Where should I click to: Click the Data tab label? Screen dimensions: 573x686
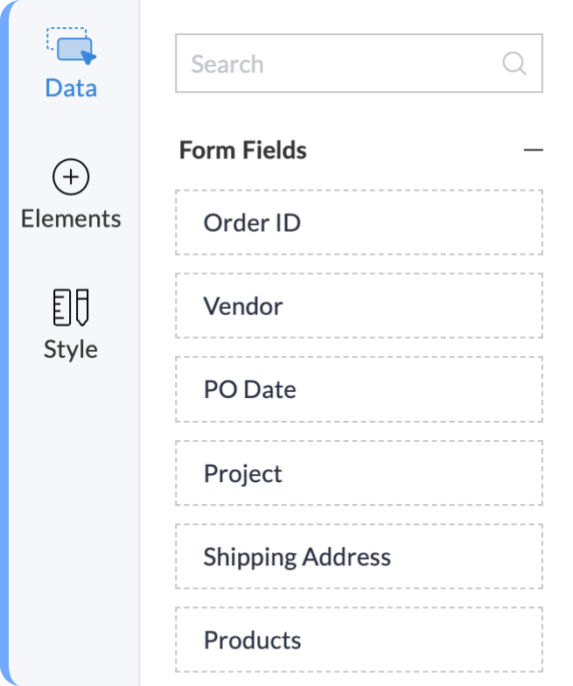71,88
